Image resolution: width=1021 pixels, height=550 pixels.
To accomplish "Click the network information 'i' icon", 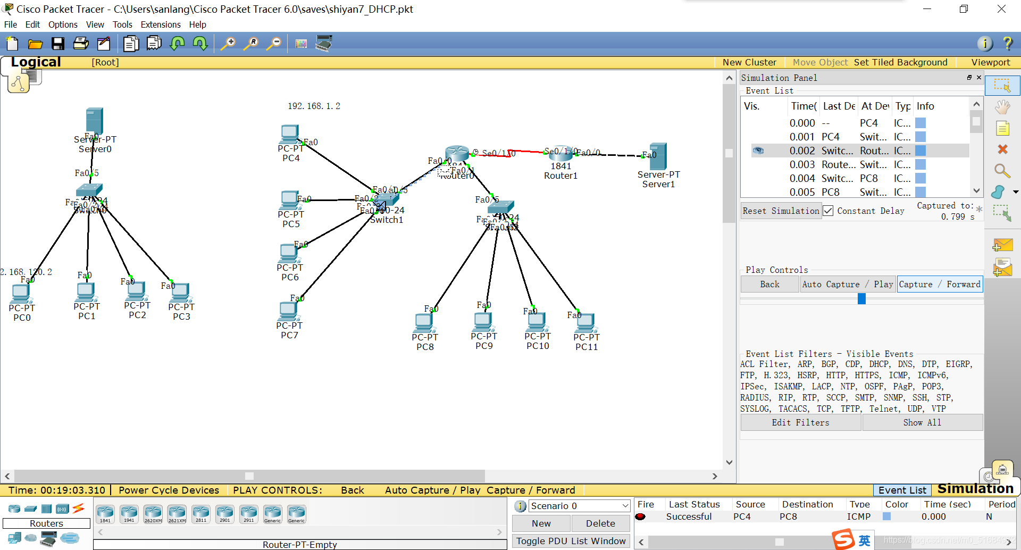I will pyautogui.click(x=985, y=44).
